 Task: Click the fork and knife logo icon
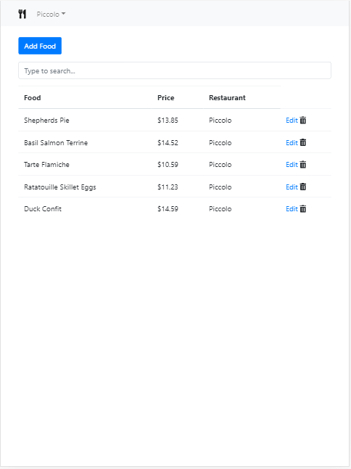click(x=22, y=14)
